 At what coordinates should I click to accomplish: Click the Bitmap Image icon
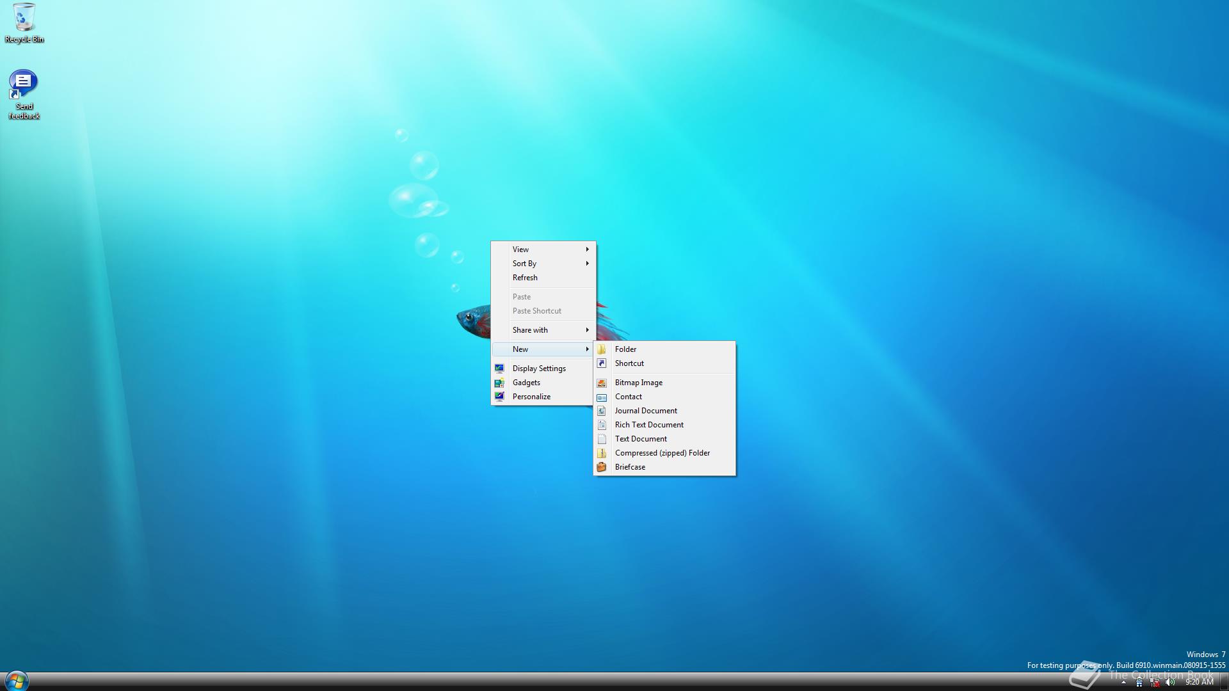coord(602,383)
